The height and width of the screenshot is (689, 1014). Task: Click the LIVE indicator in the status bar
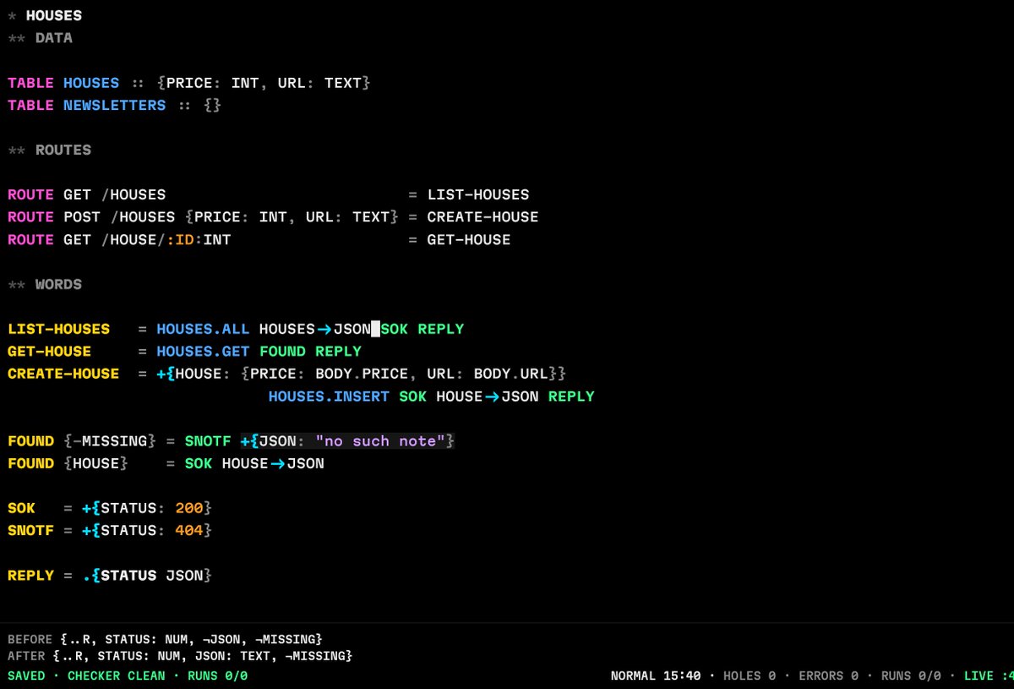click(x=989, y=676)
